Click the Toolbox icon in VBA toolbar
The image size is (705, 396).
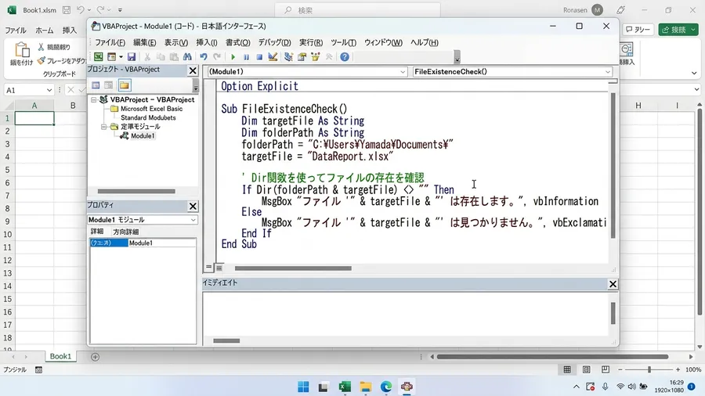click(x=329, y=57)
